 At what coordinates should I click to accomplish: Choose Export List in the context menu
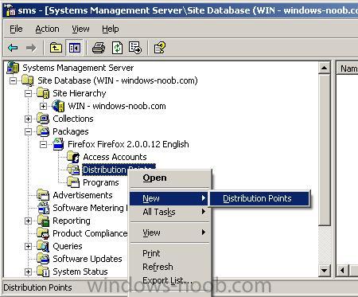pyautogui.click(x=169, y=280)
